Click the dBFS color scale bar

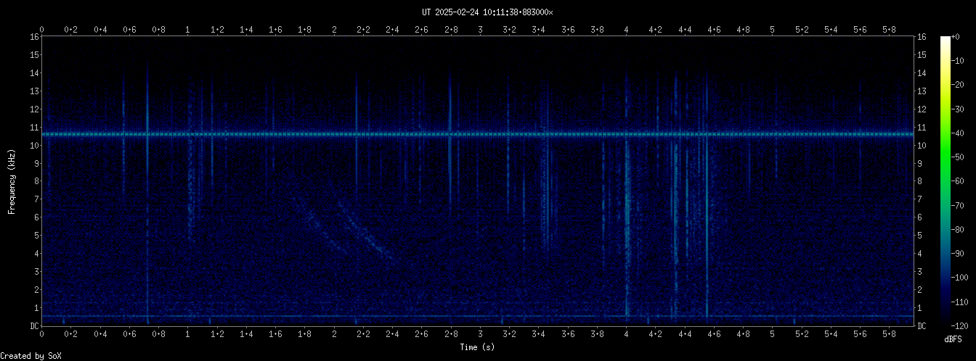[x=945, y=181]
